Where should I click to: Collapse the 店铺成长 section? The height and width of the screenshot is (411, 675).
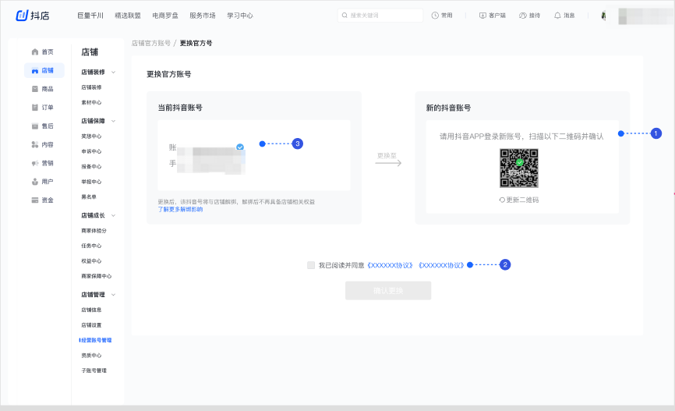tap(114, 215)
